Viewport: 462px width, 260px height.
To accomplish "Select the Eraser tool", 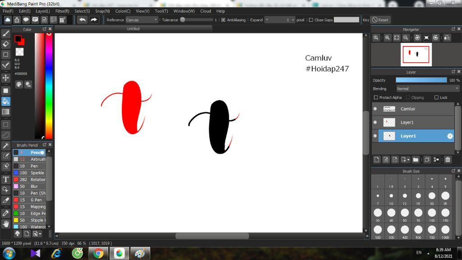I will (5, 44).
